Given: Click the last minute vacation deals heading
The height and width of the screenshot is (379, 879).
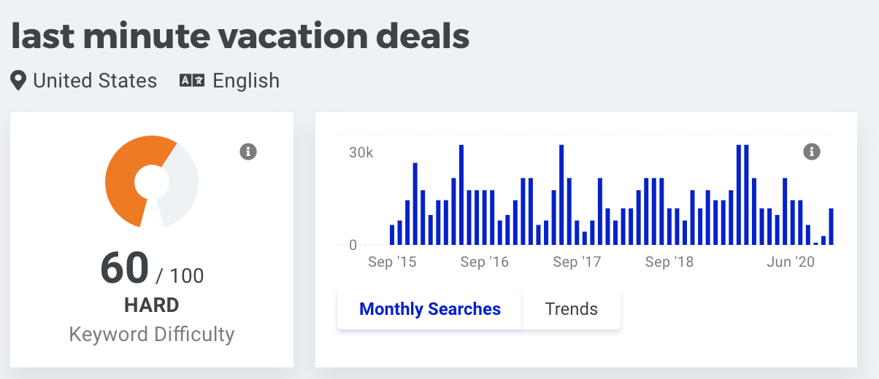Looking at the screenshot, I should 240,36.
